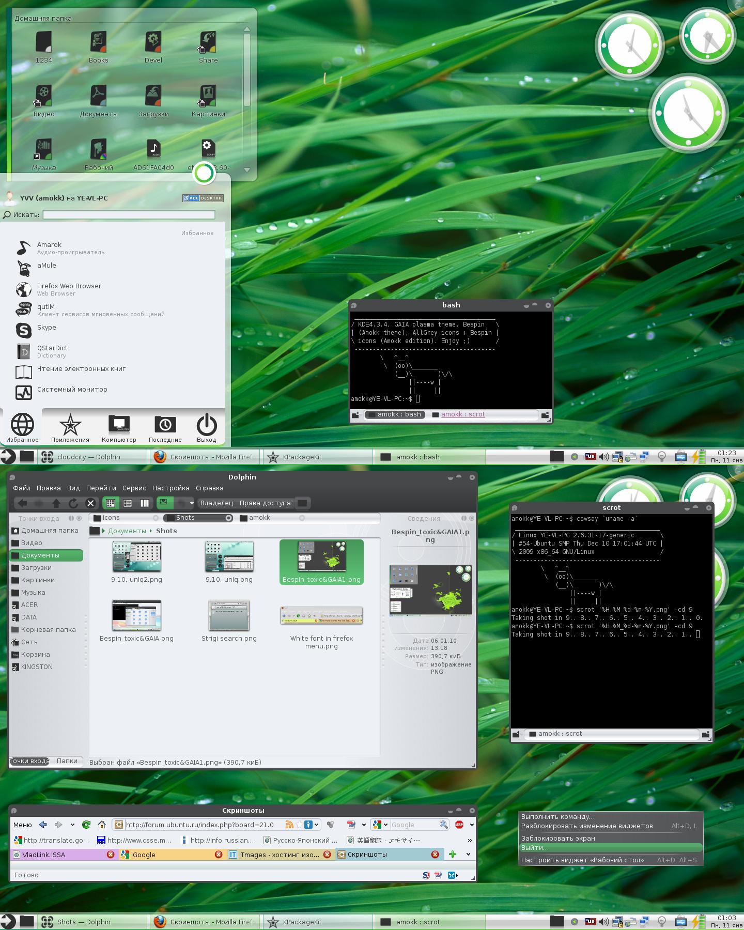Viewport: 744px width, 930px height.
Task: Open the Share folder icon
Action: click(x=208, y=47)
